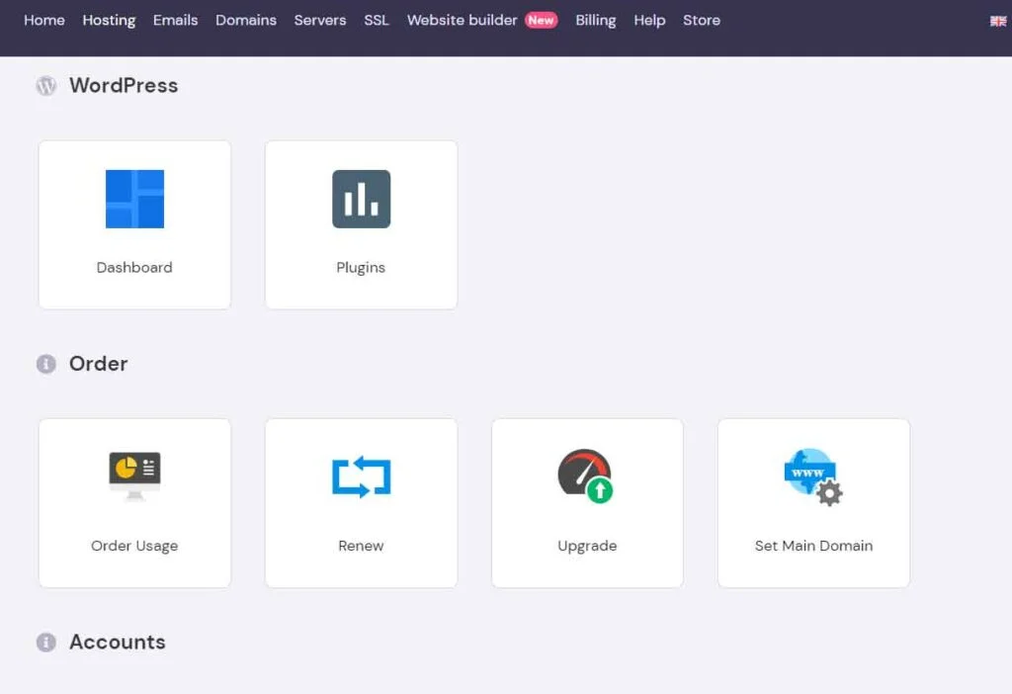Image resolution: width=1012 pixels, height=694 pixels.
Task: Click the Order Usage monitor icon
Action: point(134,476)
